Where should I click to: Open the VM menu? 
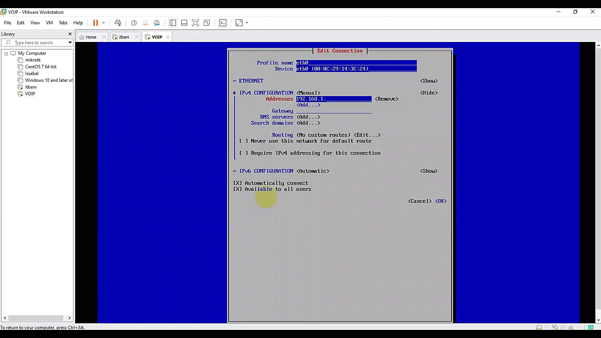point(49,23)
